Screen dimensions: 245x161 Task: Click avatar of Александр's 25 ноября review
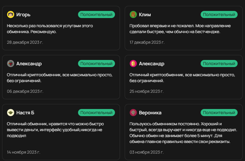pos(133,64)
